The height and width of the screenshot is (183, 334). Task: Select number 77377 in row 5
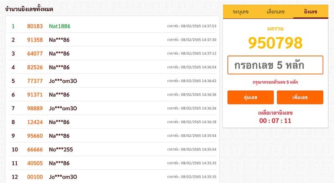tap(35, 81)
